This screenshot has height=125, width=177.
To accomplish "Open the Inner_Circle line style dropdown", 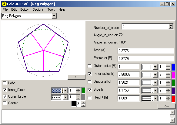I will pos(65,91).
